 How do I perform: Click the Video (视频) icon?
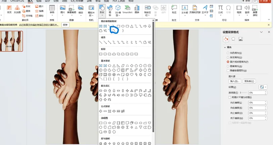(x=239, y=8)
